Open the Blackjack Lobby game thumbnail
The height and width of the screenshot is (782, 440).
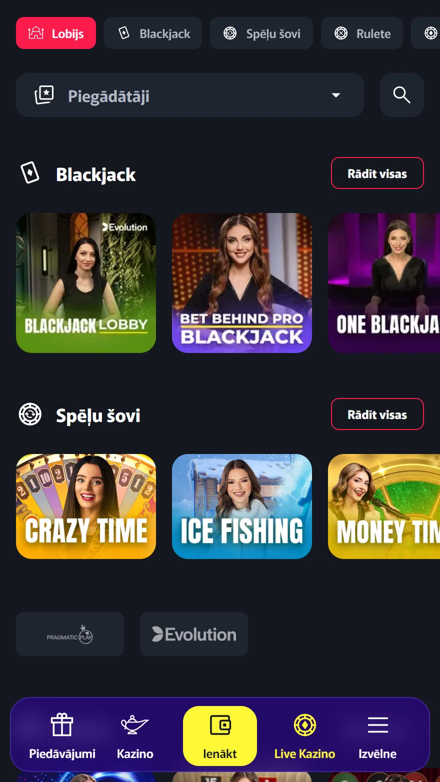(x=86, y=283)
